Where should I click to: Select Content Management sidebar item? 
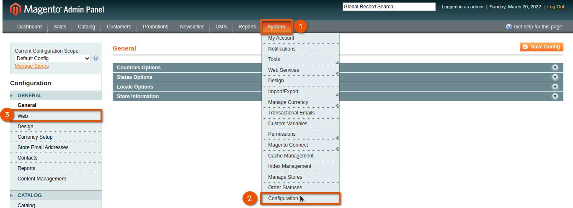tap(56, 179)
